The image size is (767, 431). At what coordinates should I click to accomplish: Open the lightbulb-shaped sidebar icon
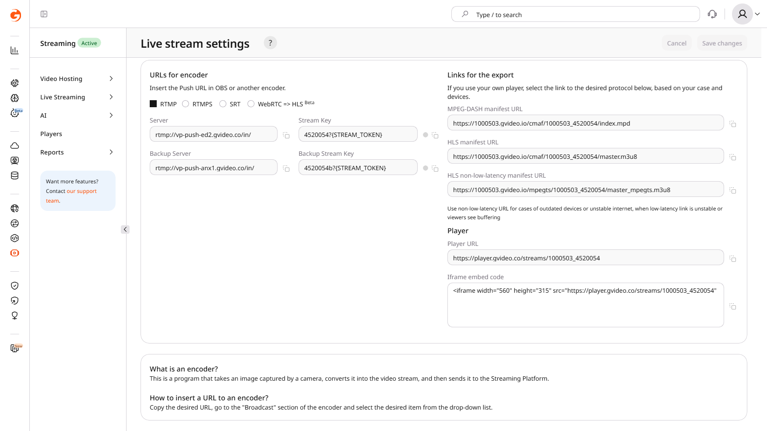(14, 315)
